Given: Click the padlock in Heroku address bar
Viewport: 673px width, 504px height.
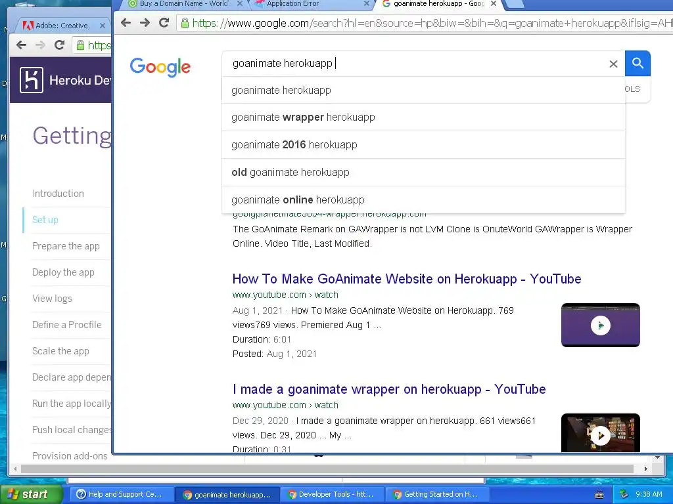Looking at the screenshot, I should [80, 45].
